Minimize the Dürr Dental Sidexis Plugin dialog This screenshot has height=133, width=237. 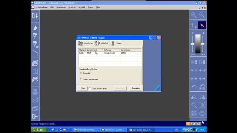(151, 38)
